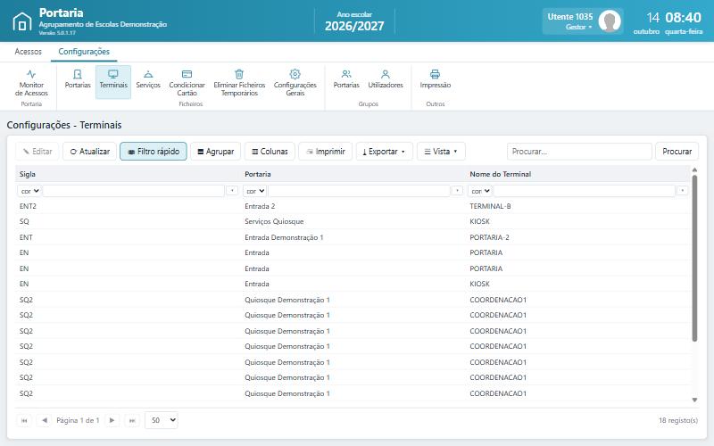
Task: Select the ENT2 row
Action: pyautogui.click(x=353, y=206)
